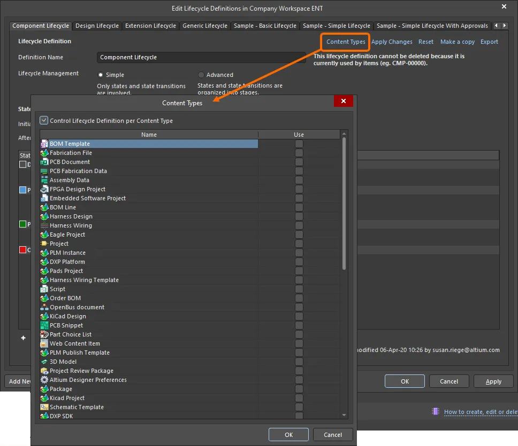The image size is (518, 446).
Task: Click the Altium Designer Preferences gear icon
Action: [x=44, y=380]
